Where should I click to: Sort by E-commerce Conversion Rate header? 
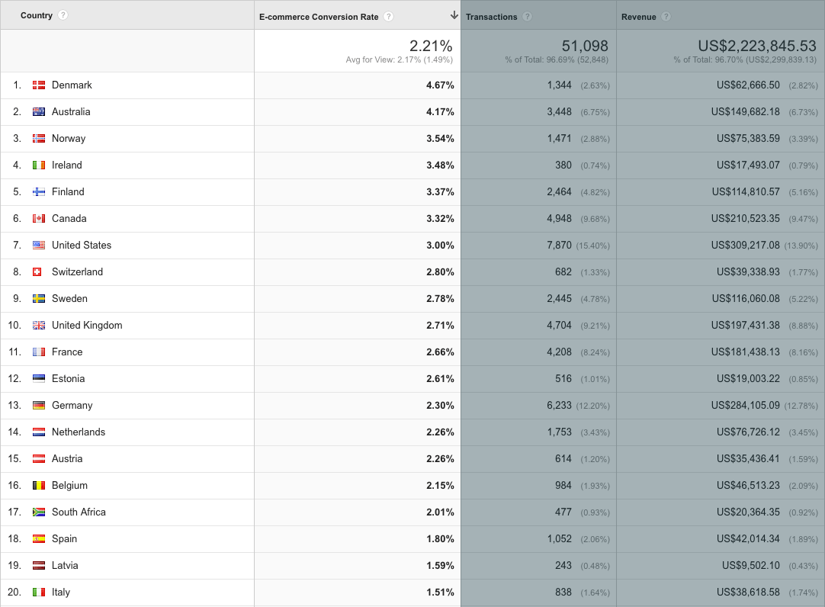(320, 17)
